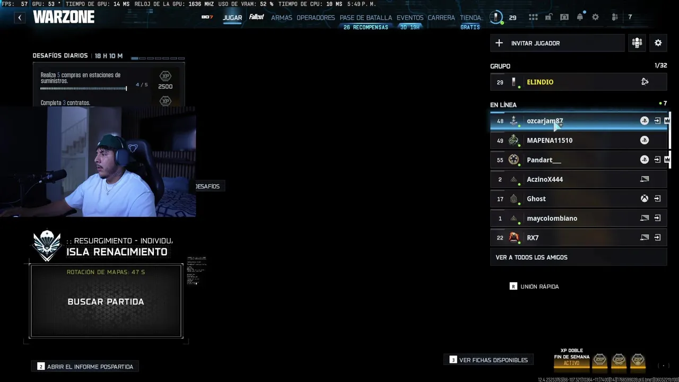This screenshot has height=382, width=679.
Task: Click the join icon on maycolombiano row
Action: point(657,218)
